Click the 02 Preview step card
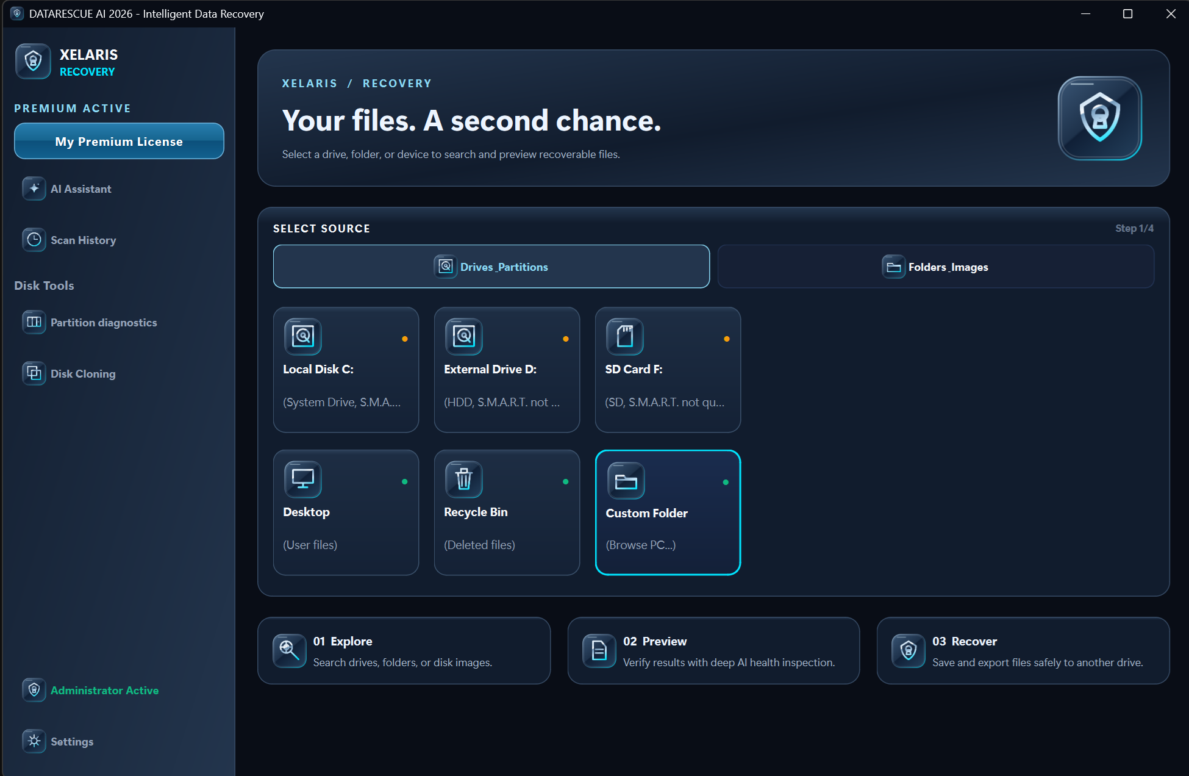This screenshot has width=1189, height=776. (x=713, y=651)
